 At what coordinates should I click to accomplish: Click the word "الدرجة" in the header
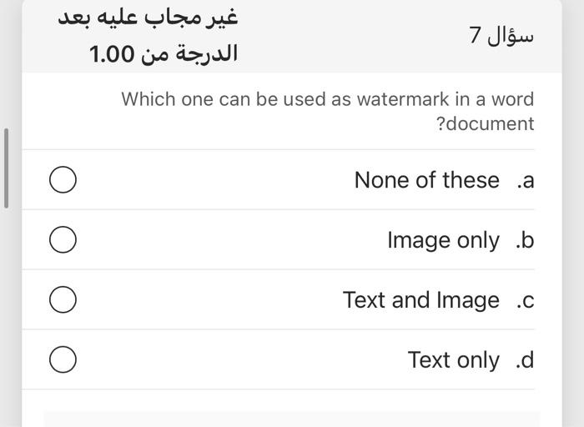[x=210, y=54]
